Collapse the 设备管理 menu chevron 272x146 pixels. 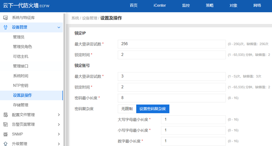[x=59, y=27]
